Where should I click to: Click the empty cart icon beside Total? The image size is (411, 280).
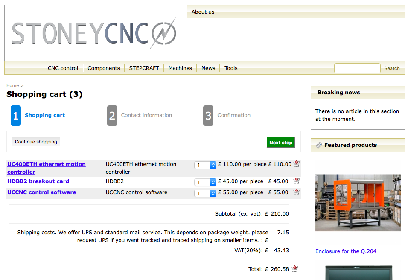[295, 269]
